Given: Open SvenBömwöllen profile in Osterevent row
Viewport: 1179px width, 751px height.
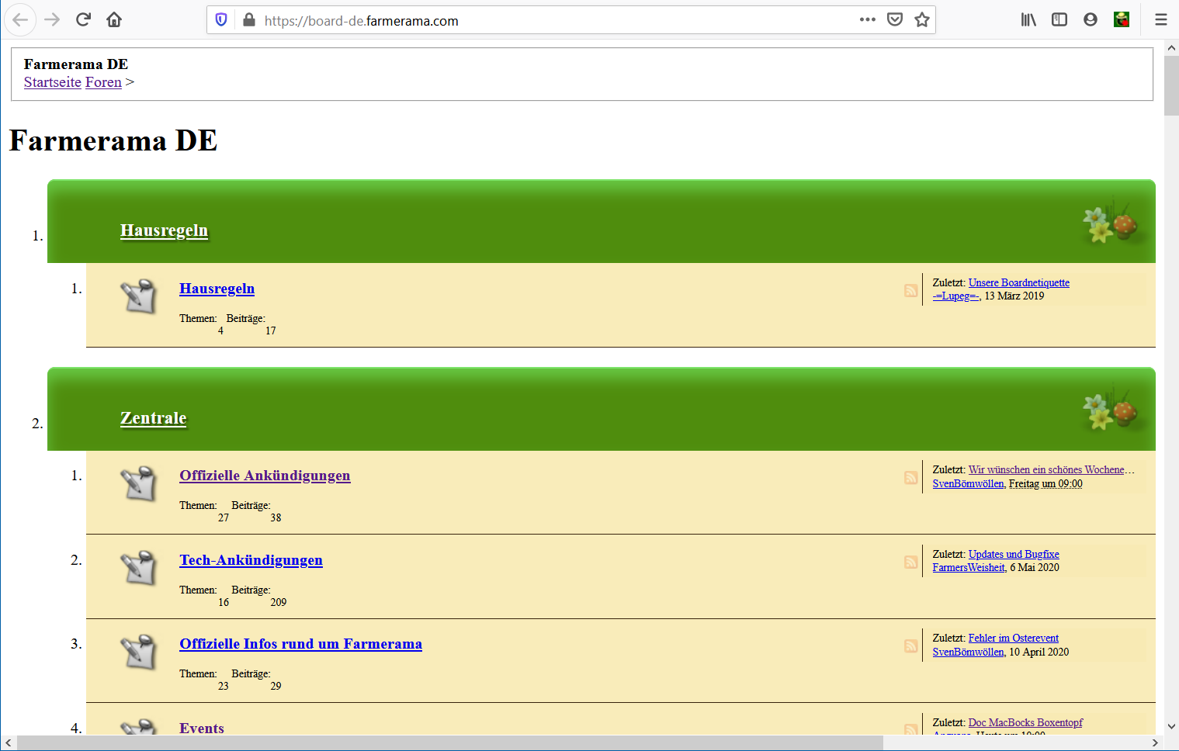Looking at the screenshot, I should tap(969, 652).
